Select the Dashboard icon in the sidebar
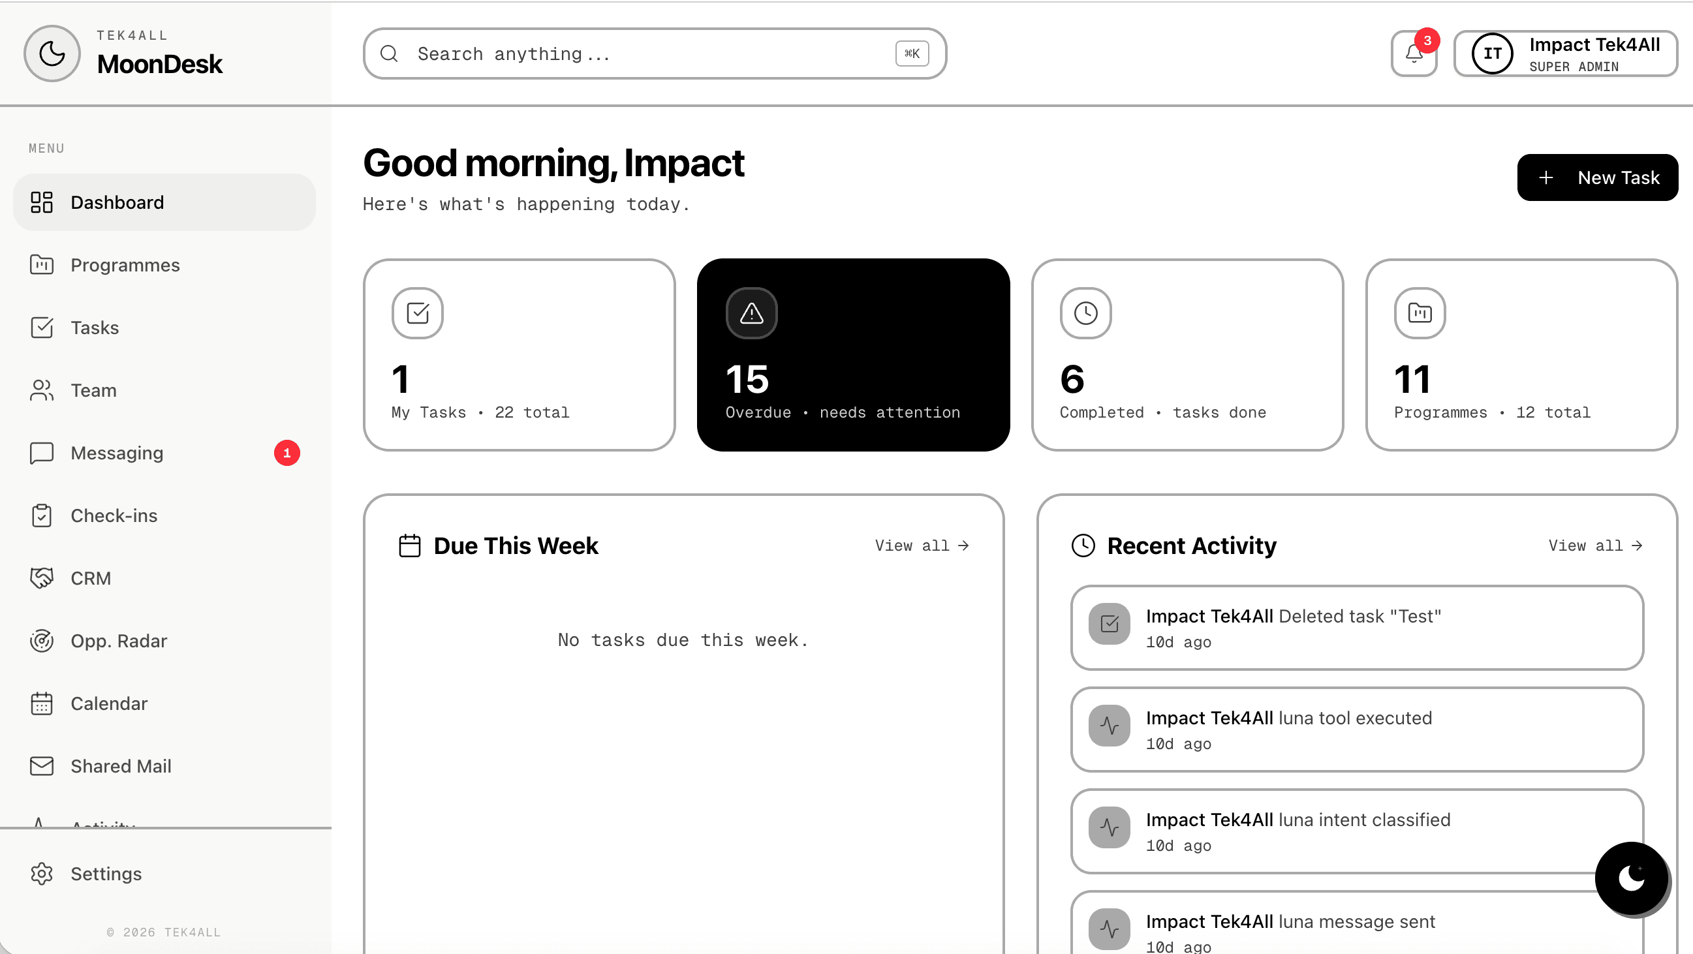1693x954 pixels. tap(41, 202)
